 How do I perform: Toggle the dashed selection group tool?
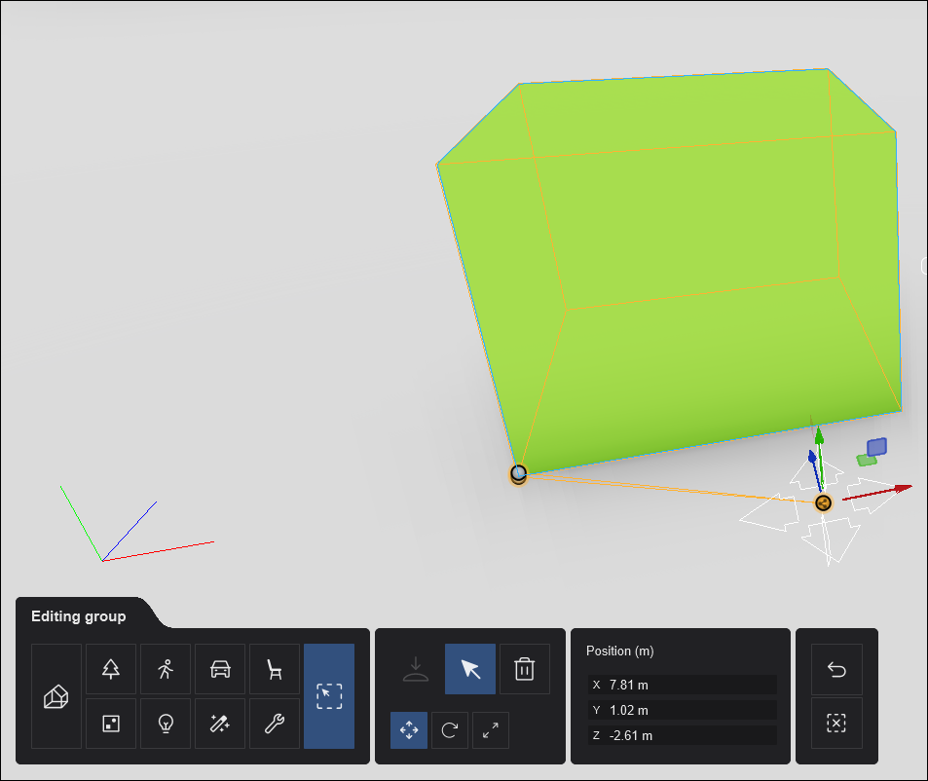tap(329, 696)
